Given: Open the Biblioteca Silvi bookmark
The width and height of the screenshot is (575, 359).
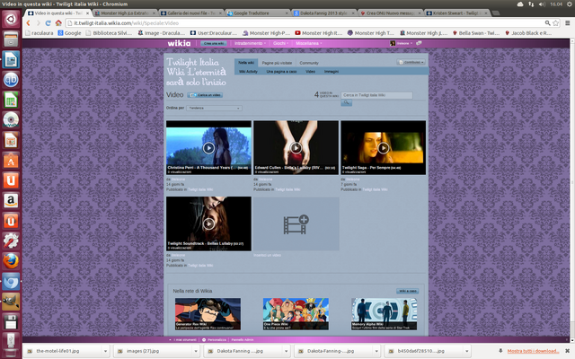Looking at the screenshot, I should pyautogui.click(x=109, y=33).
